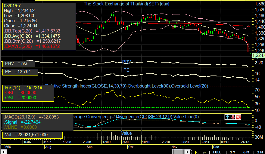Click the Nov month label

click(x=174, y=147)
